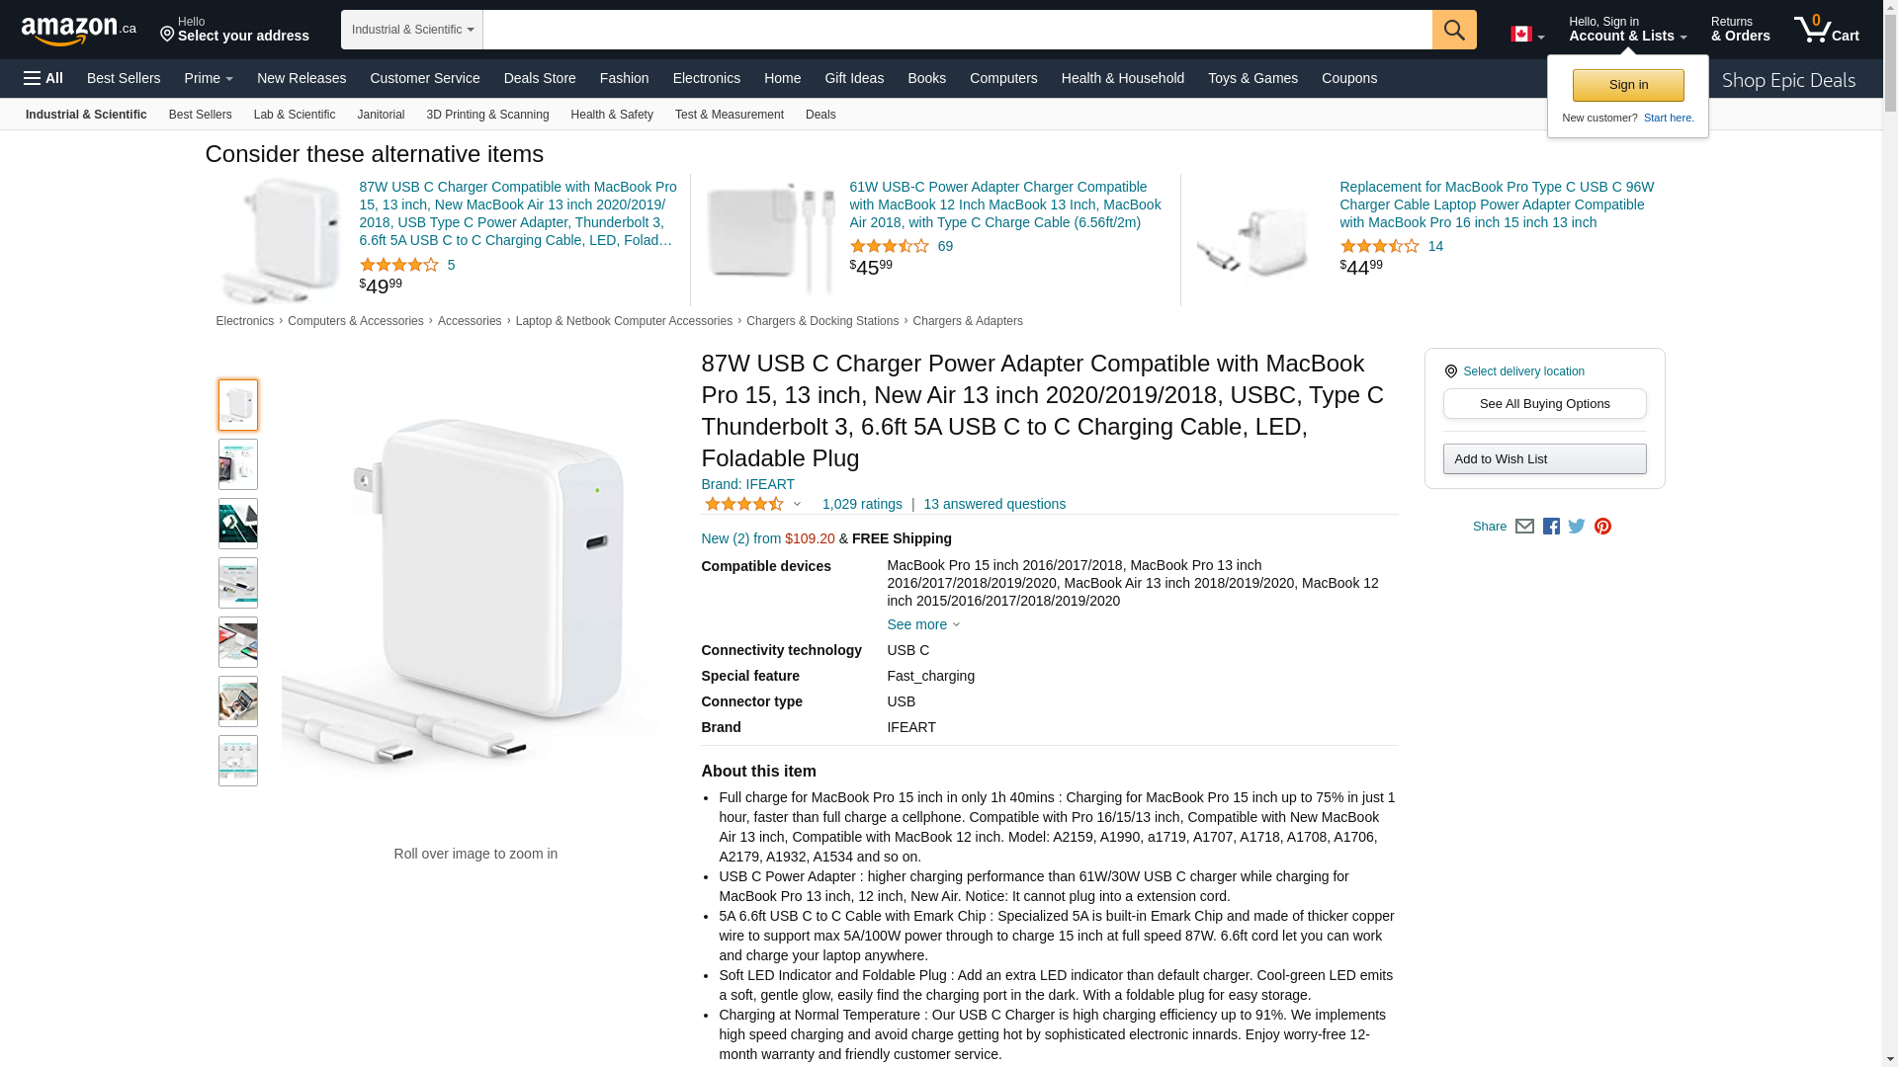Click the yellow Sign in button
The width and height of the screenshot is (1898, 1067).
[x=1628, y=85]
